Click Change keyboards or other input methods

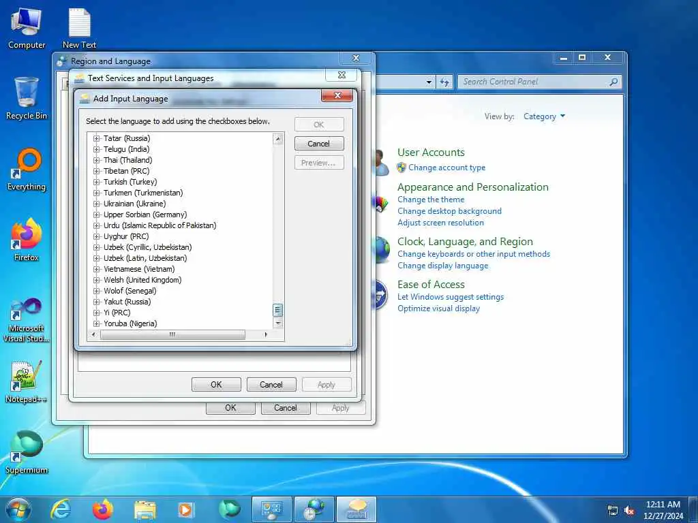474,254
